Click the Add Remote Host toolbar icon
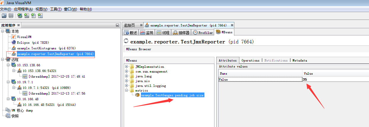The height and width of the screenshot is (127, 369). coord(20,16)
